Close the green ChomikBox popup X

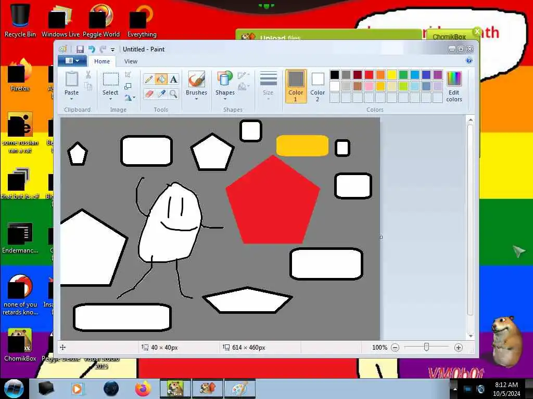point(477,32)
